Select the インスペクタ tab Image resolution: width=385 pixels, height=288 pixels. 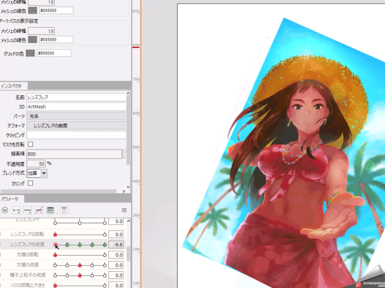[x=11, y=86]
